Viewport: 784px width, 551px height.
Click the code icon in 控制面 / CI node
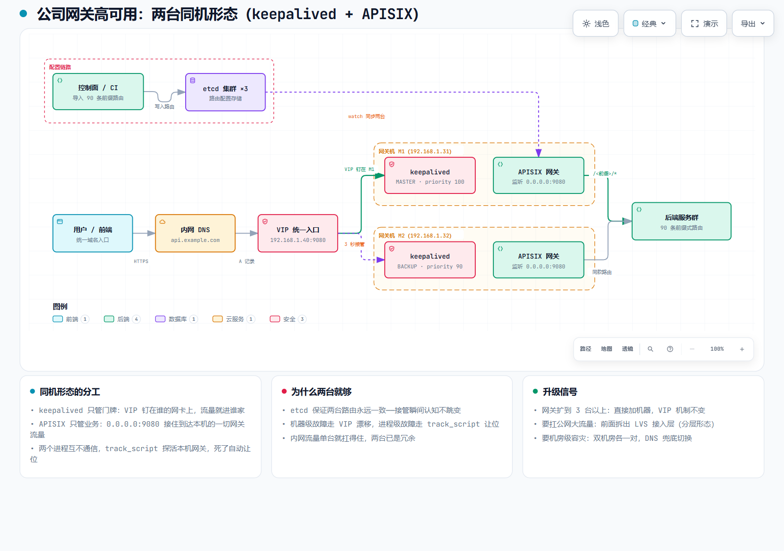(x=60, y=80)
